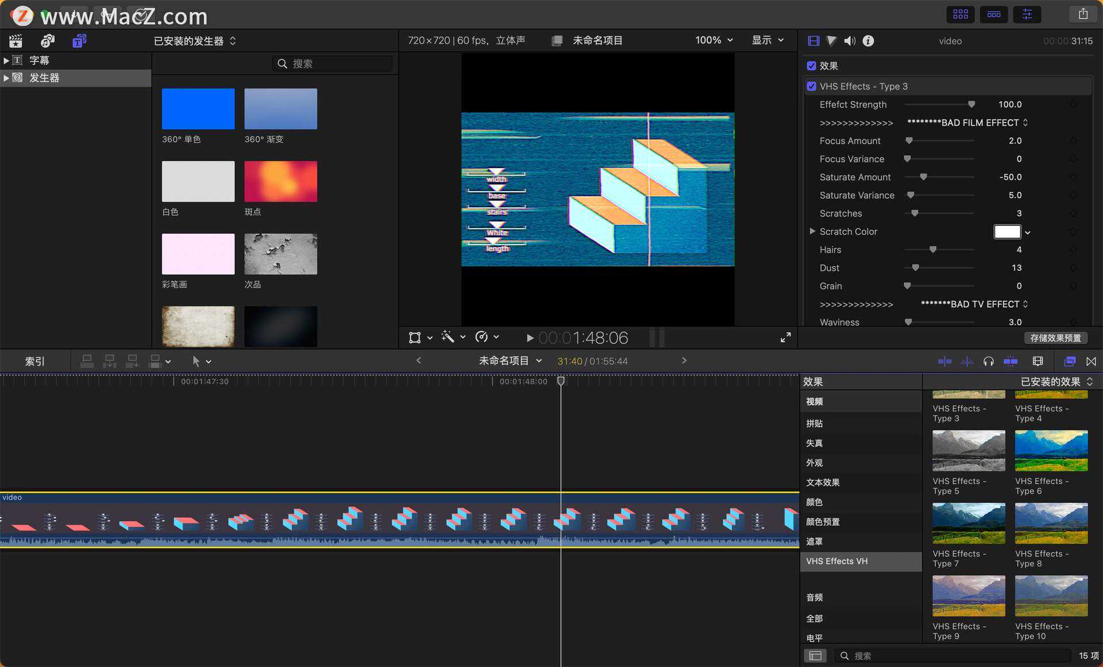Open the 已安装的效果 dropdown
The image size is (1103, 667).
1056,382
